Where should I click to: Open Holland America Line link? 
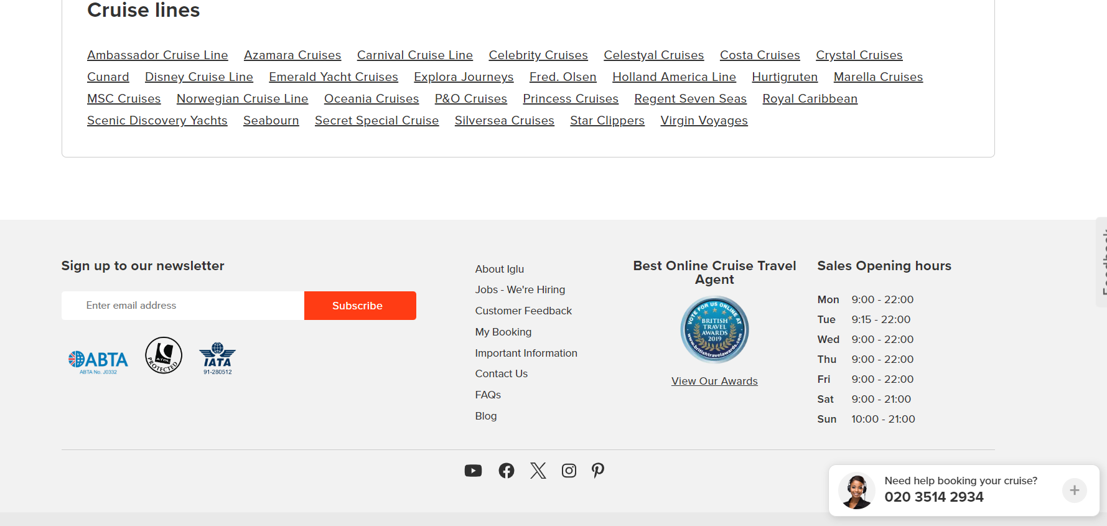click(x=674, y=77)
